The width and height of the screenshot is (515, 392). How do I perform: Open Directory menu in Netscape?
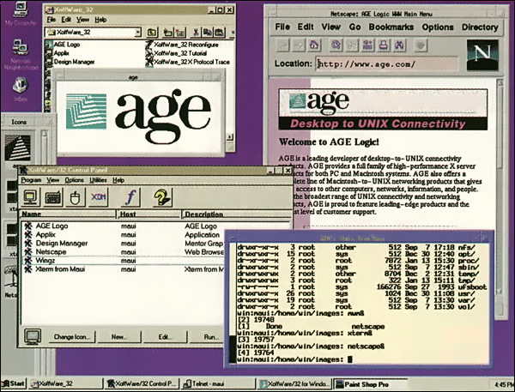(480, 27)
